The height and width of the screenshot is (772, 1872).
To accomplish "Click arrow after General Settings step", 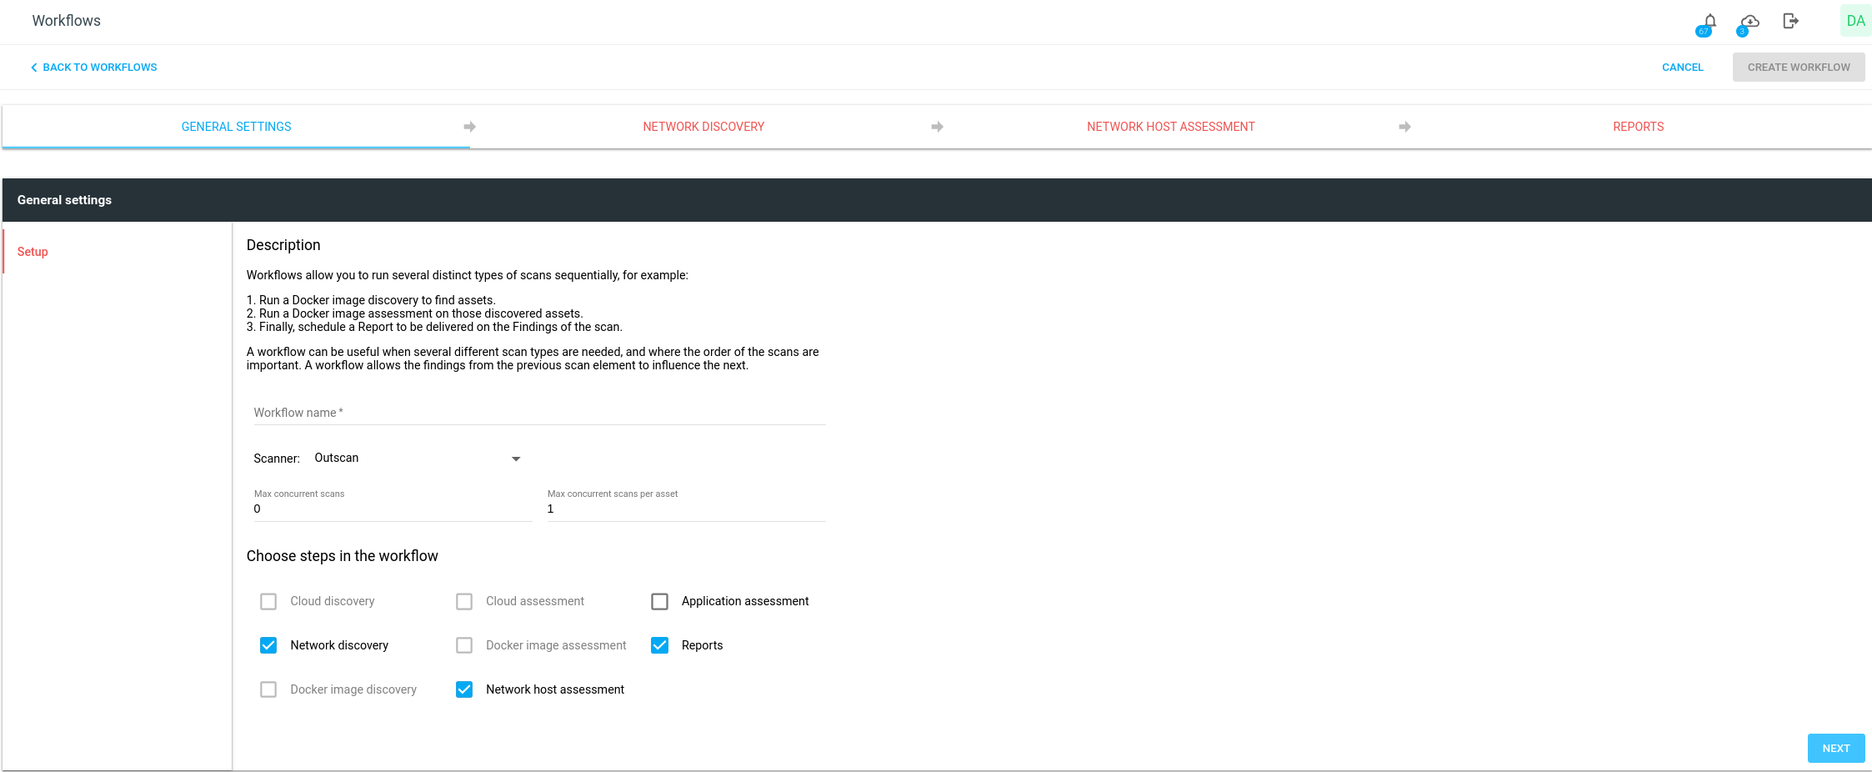I will (470, 127).
